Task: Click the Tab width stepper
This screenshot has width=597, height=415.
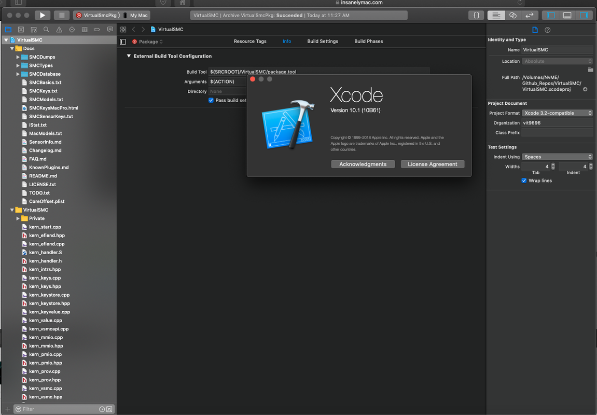Action: click(x=553, y=167)
